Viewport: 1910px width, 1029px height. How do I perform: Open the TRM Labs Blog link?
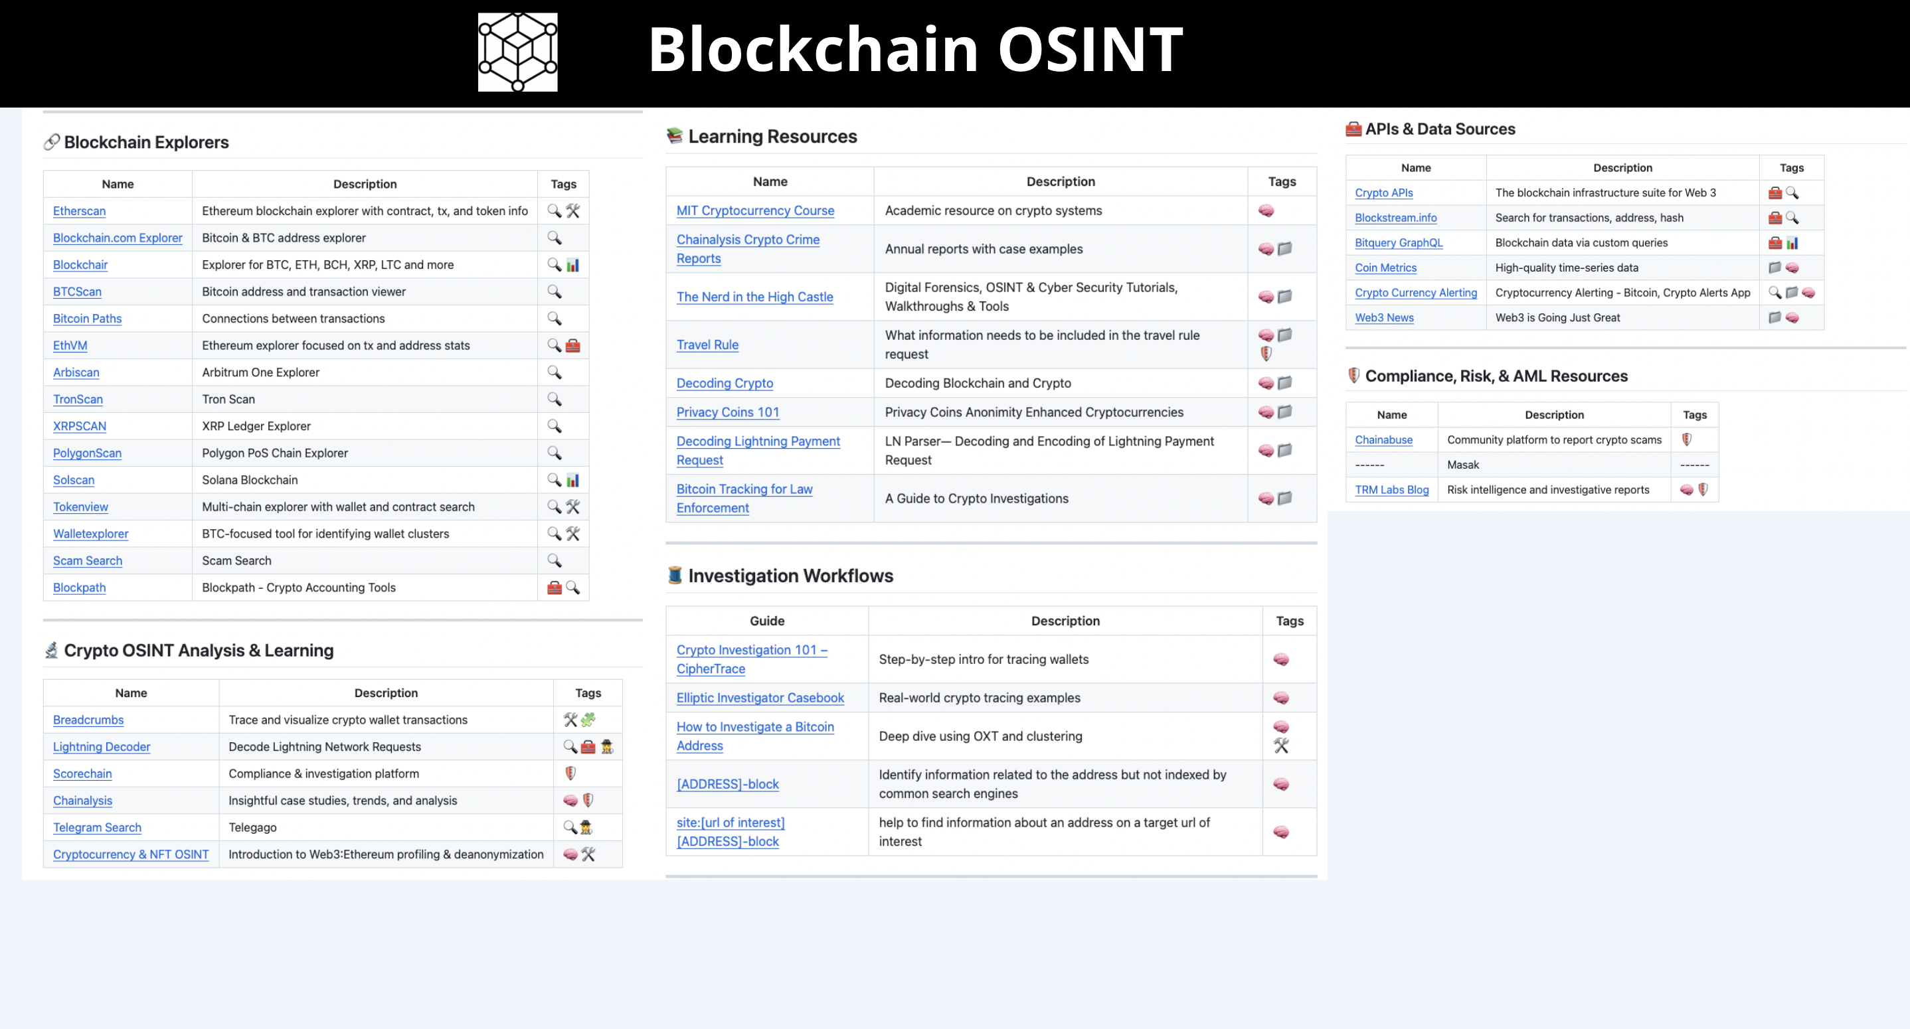1392,490
